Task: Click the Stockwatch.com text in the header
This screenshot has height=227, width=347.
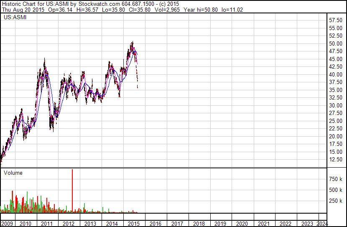Action: click(x=98, y=4)
